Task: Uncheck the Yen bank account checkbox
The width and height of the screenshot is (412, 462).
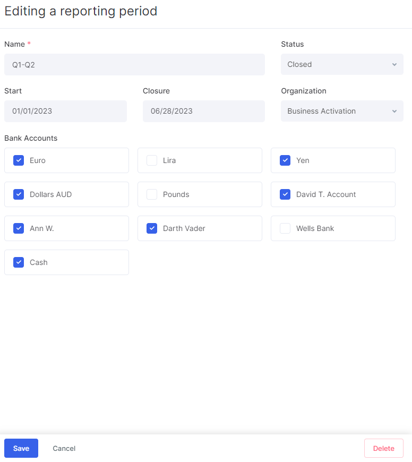Action: click(285, 160)
